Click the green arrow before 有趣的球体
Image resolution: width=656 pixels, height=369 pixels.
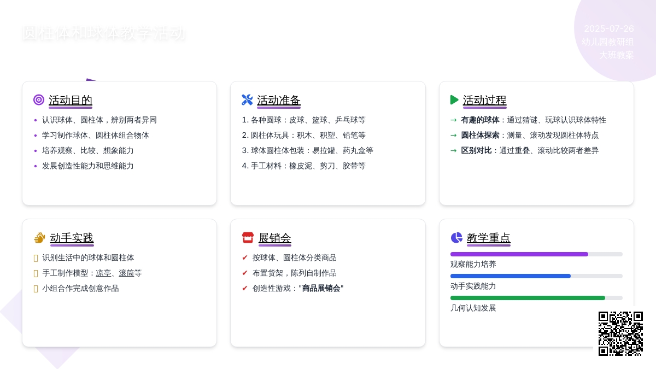point(453,120)
